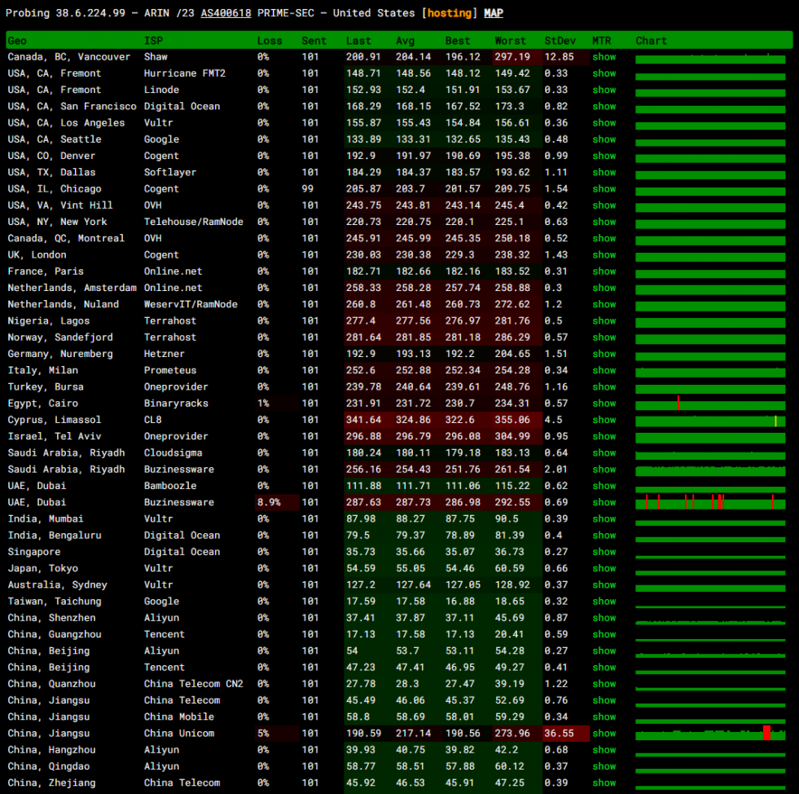Show MTR for Qingdao Aliyun row
Image resolution: width=799 pixels, height=794 pixels.
pyautogui.click(x=604, y=766)
